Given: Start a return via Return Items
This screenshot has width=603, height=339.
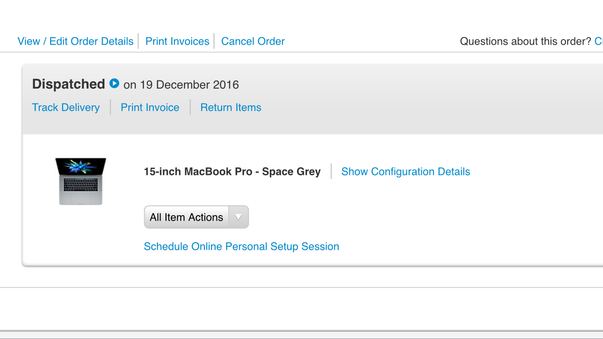Looking at the screenshot, I should [231, 108].
